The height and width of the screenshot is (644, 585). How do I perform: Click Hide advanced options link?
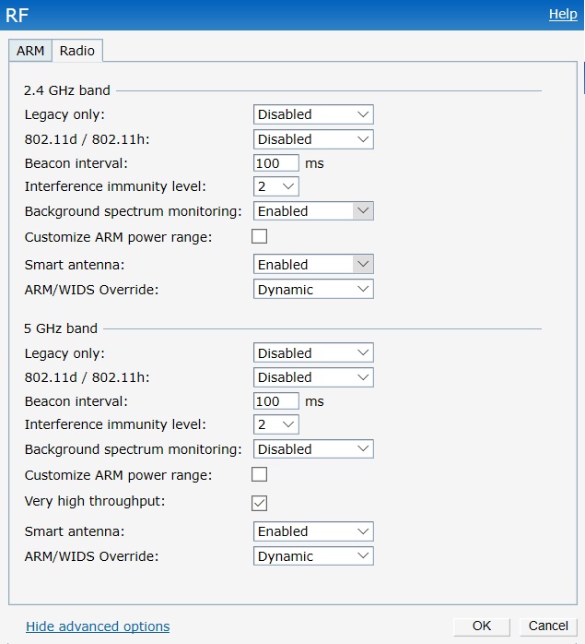coord(98,626)
